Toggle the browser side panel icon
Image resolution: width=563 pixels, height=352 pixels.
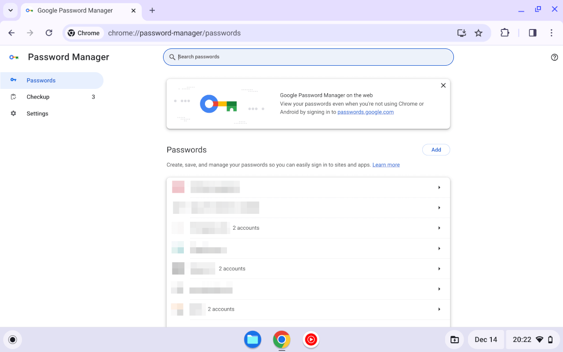[x=533, y=33]
